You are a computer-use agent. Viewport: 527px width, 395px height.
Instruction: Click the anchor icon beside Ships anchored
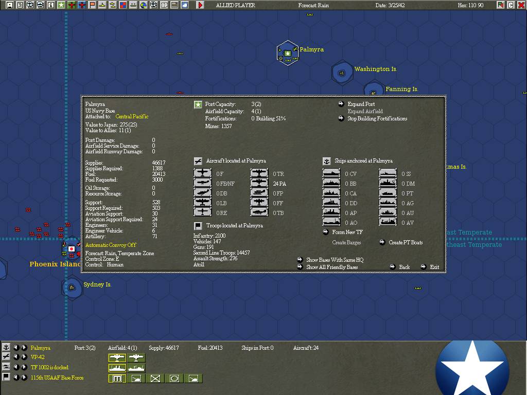[x=326, y=161]
